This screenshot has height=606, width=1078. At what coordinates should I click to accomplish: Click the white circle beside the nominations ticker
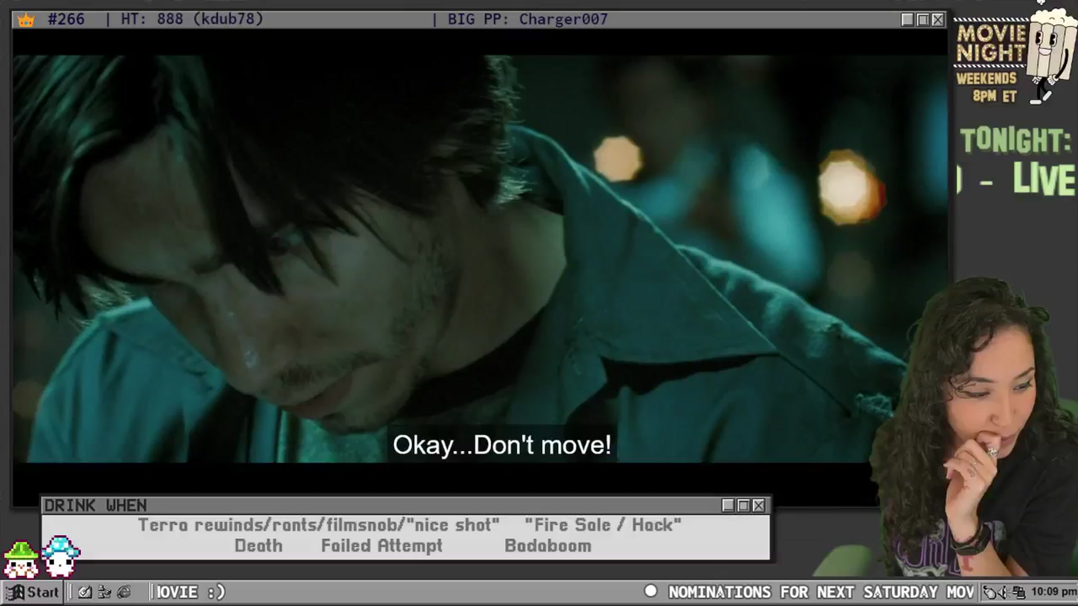[651, 591]
